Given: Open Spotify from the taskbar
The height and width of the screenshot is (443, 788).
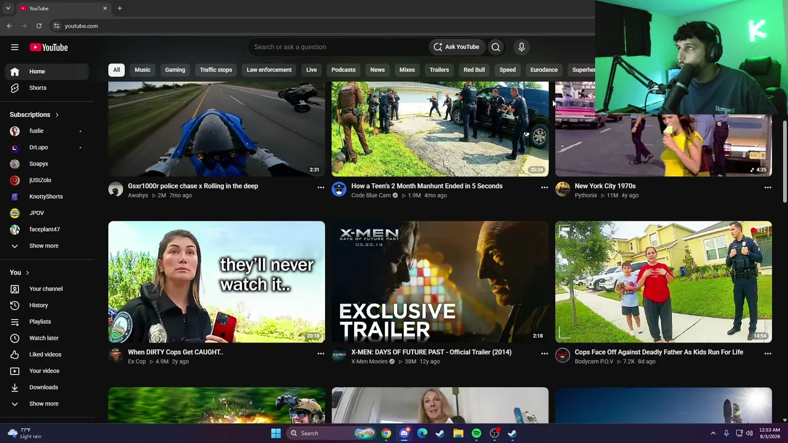Looking at the screenshot, I should click(x=476, y=433).
